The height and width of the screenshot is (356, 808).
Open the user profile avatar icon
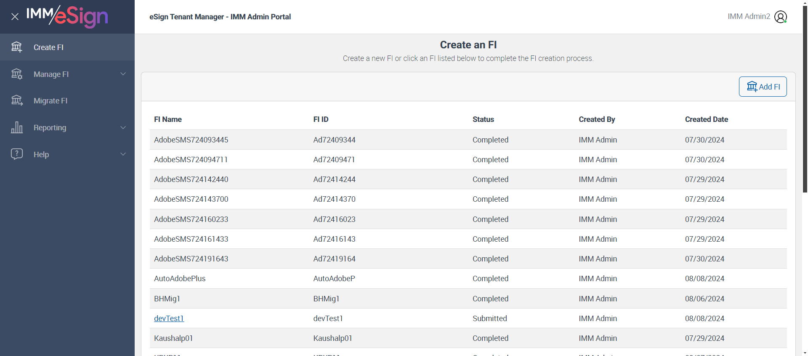click(x=780, y=17)
